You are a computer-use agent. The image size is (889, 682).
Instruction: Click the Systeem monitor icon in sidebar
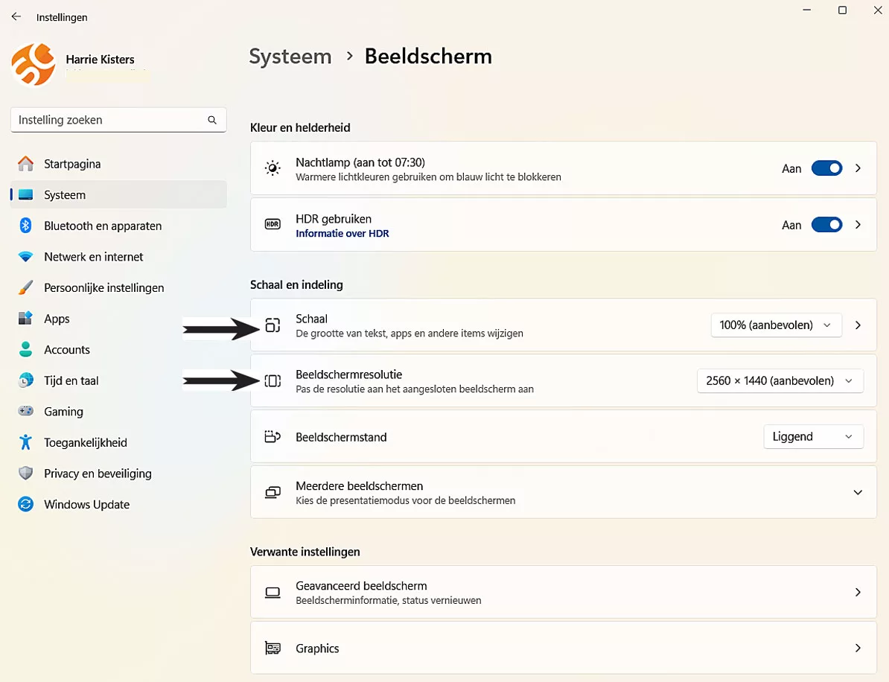coord(25,195)
